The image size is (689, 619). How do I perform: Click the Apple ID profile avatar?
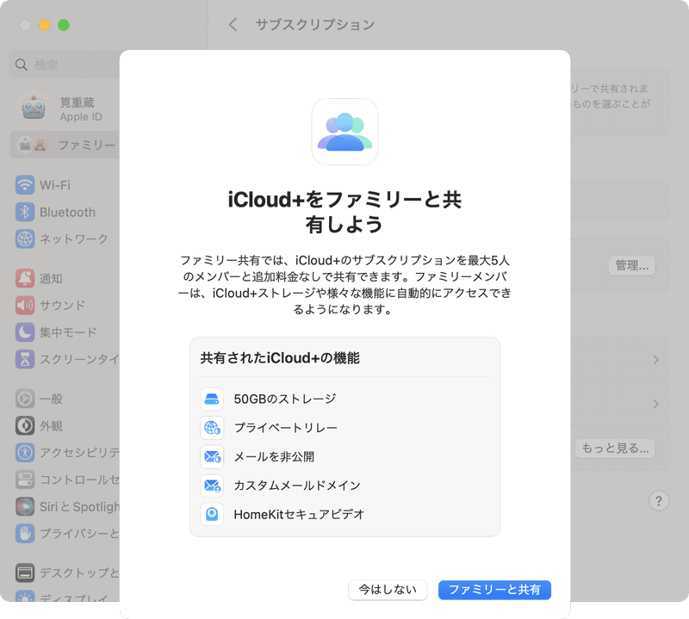[33, 109]
